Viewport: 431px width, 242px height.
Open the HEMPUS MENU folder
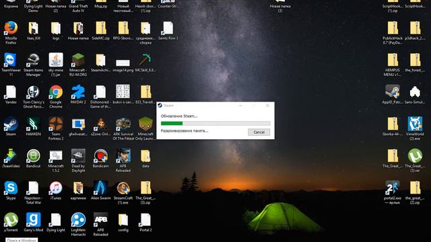click(x=392, y=60)
